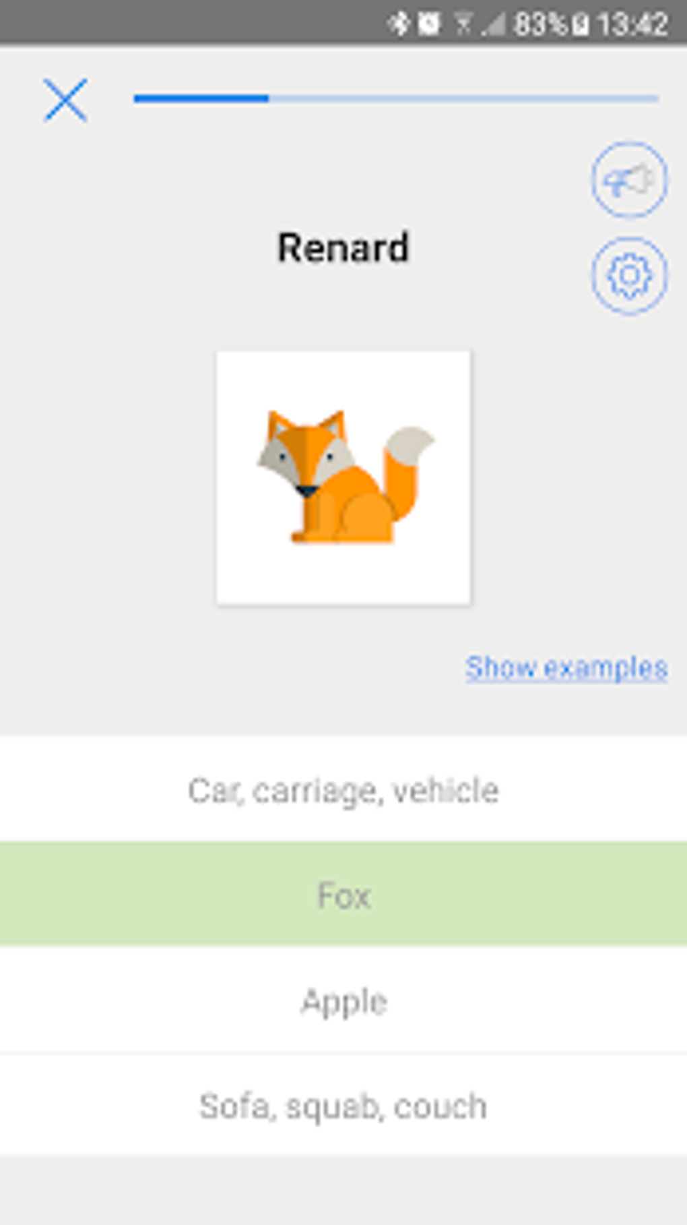Tap the Wi-Fi status bar icon
This screenshot has width=687, height=1225.
tap(463, 24)
